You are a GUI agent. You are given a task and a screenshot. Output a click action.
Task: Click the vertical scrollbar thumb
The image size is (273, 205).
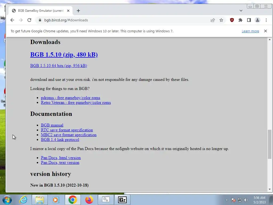(x=270, y=144)
